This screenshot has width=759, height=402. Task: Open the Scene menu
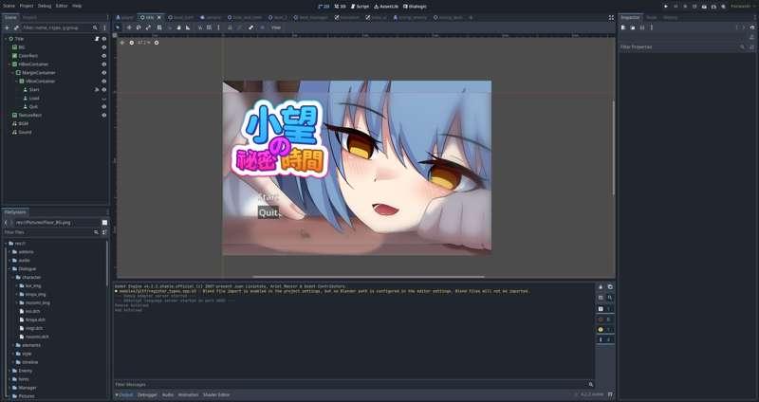tap(9, 6)
